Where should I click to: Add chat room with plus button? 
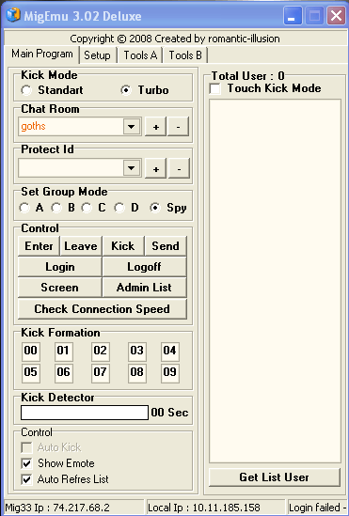(156, 126)
